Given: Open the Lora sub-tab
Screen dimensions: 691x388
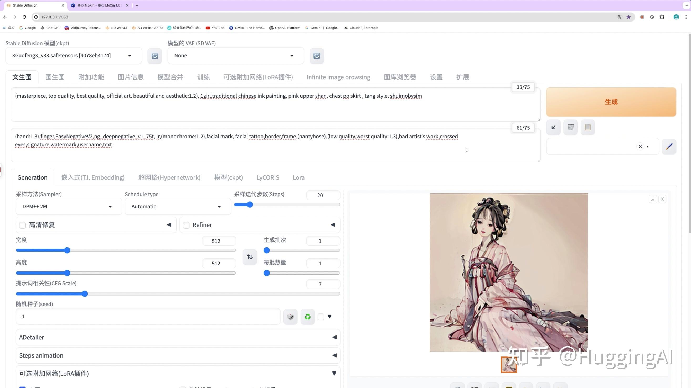Looking at the screenshot, I should [x=298, y=177].
